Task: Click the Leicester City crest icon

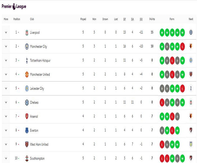Action: pos(27,88)
